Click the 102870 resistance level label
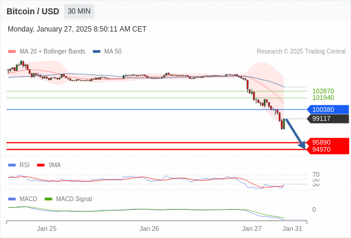Screen dimensions: 351x238 (x=323, y=91)
